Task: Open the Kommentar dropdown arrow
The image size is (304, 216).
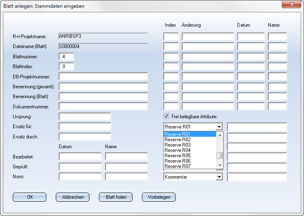Action: 219,177
